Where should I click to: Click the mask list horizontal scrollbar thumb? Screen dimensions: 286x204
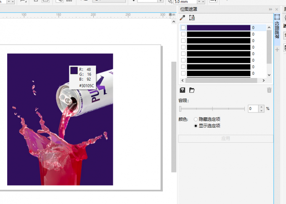coord(221,81)
